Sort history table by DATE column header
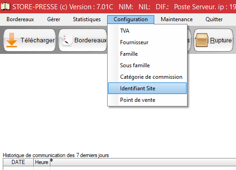Screen dimensions: 236x170 tap(18, 162)
